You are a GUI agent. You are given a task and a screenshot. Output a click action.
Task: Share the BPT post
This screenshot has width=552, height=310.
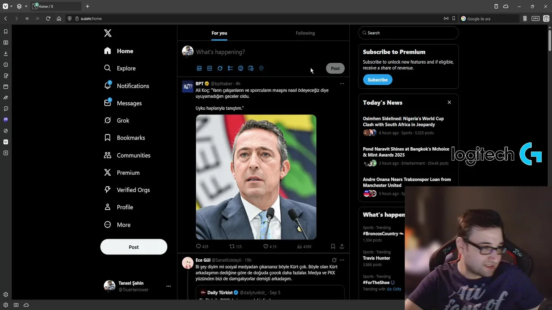342,246
